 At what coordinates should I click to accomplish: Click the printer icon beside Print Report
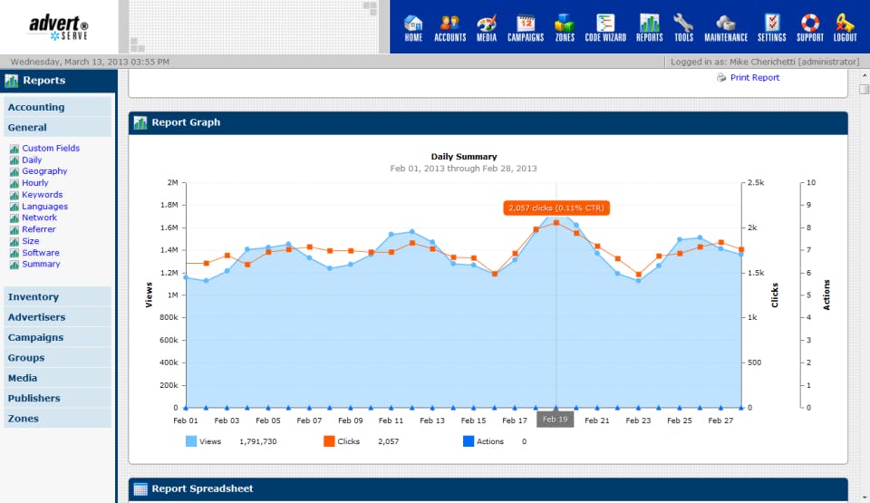click(x=721, y=78)
